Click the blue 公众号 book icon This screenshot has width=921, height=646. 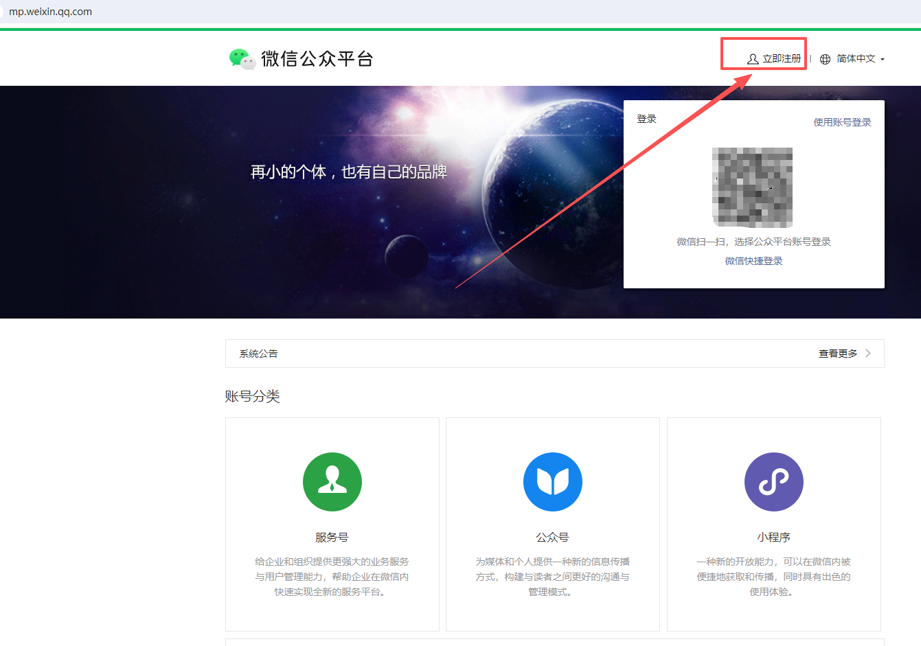(x=553, y=482)
